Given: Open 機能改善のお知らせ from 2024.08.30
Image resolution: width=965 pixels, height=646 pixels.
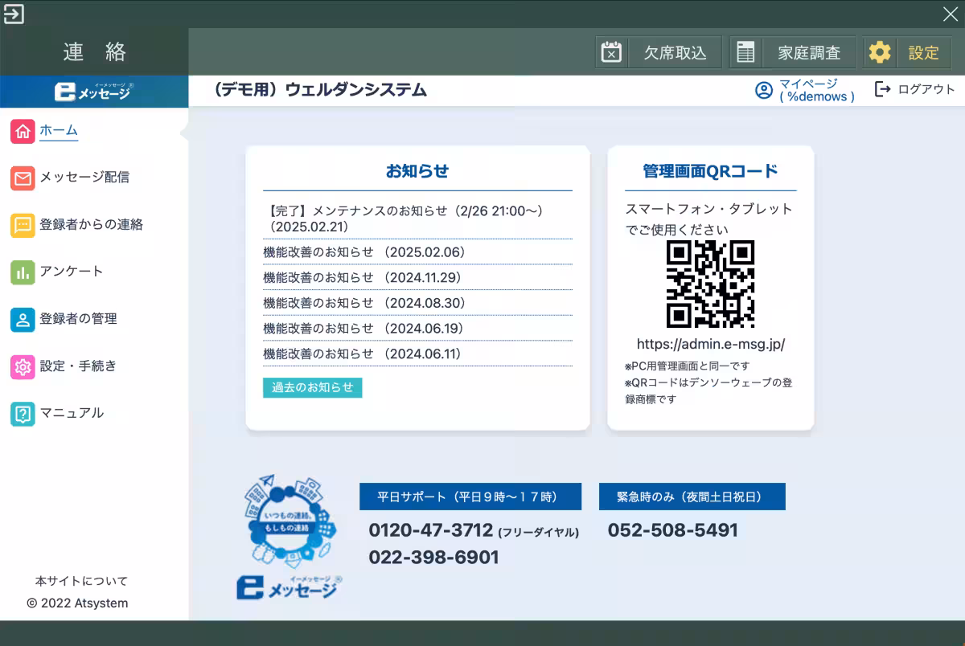Looking at the screenshot, I should tap(364, 303).
